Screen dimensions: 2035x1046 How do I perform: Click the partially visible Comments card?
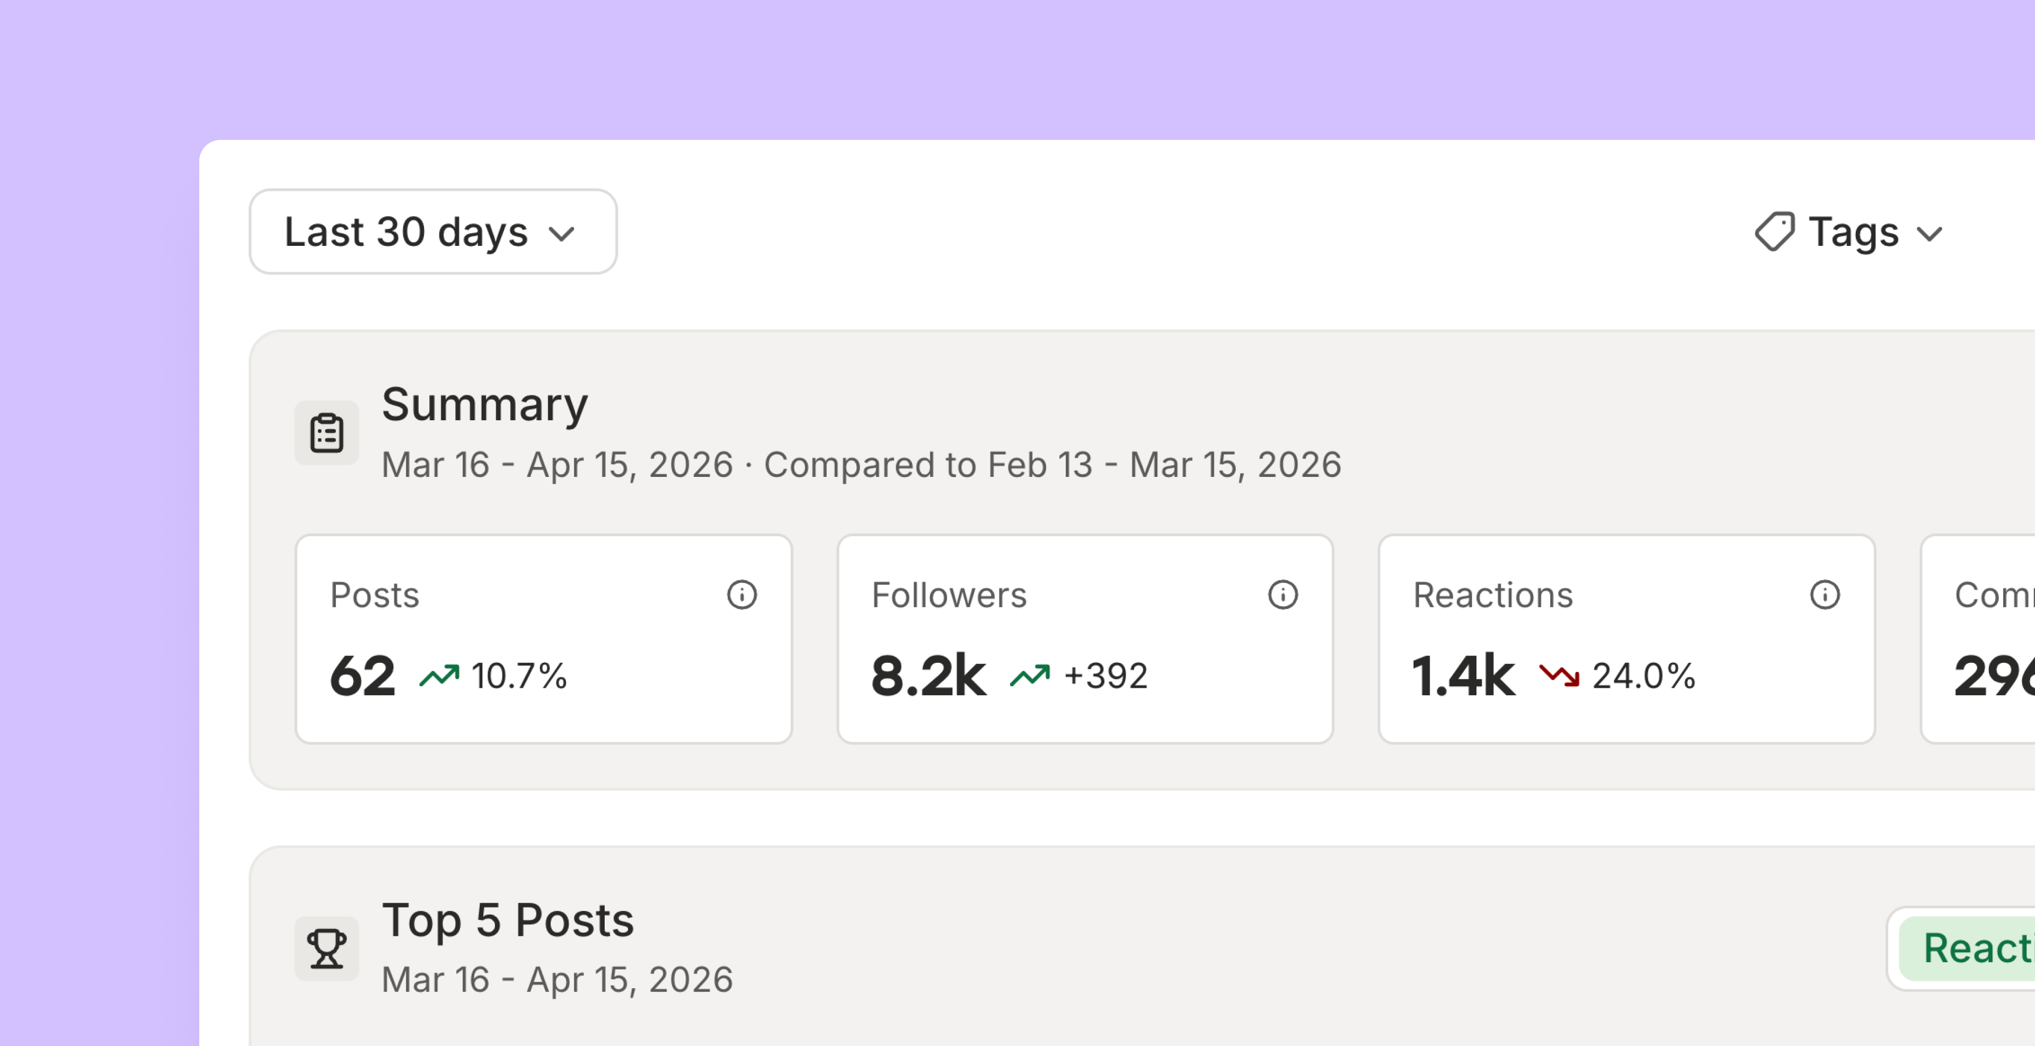click(1978, 639)
